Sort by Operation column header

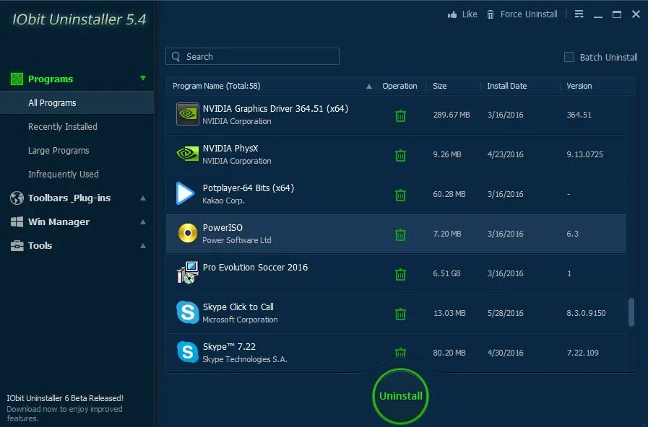tap(399, 86)
